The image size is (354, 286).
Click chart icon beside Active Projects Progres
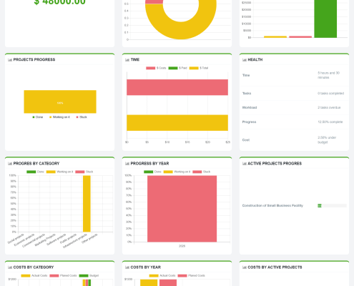coord(245,164)
